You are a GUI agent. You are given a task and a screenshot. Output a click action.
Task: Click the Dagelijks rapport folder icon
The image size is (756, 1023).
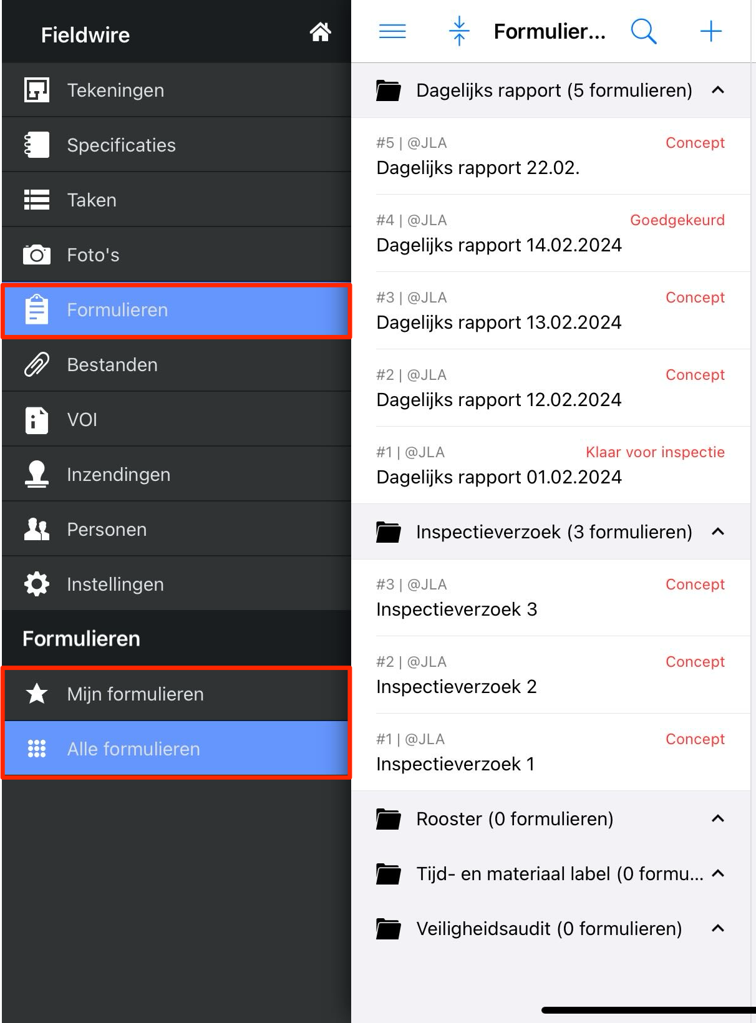tap(389, 90)
